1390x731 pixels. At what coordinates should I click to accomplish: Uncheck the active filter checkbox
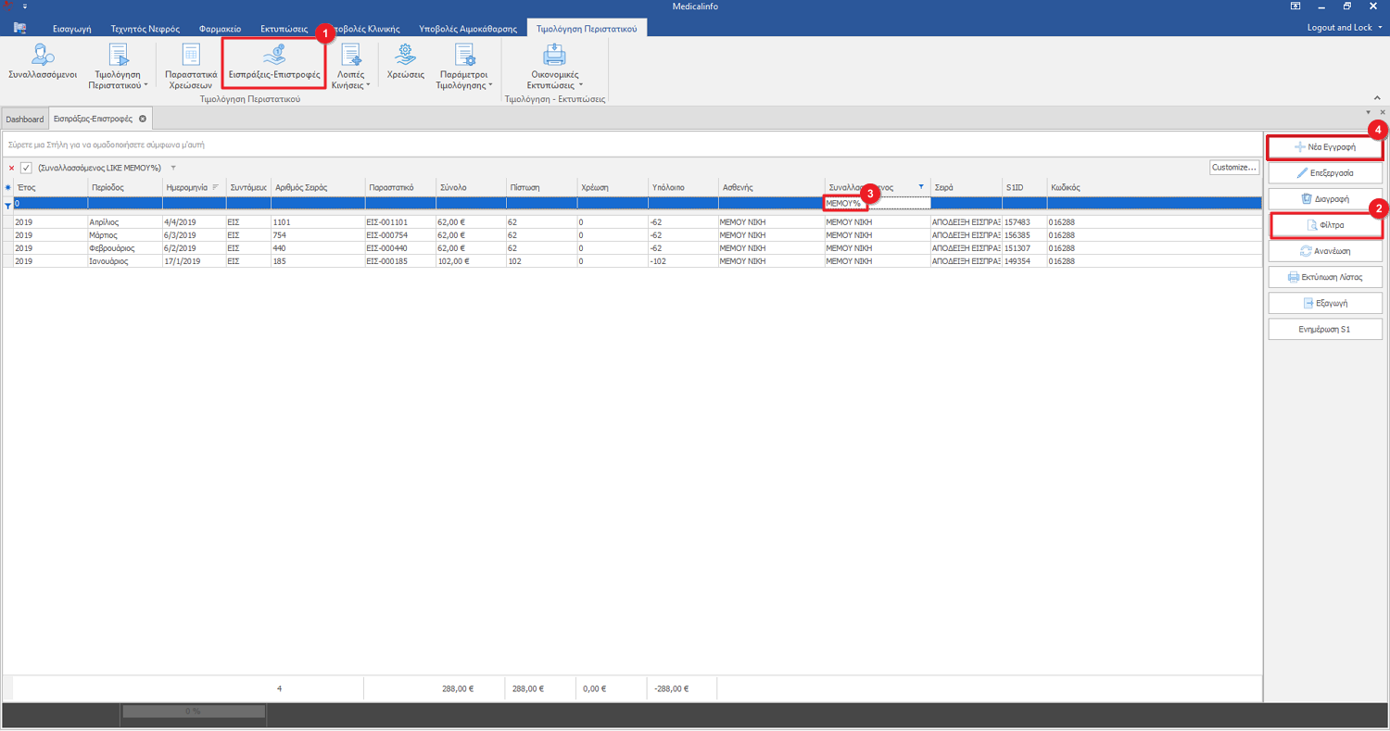[x=26, y=168]
